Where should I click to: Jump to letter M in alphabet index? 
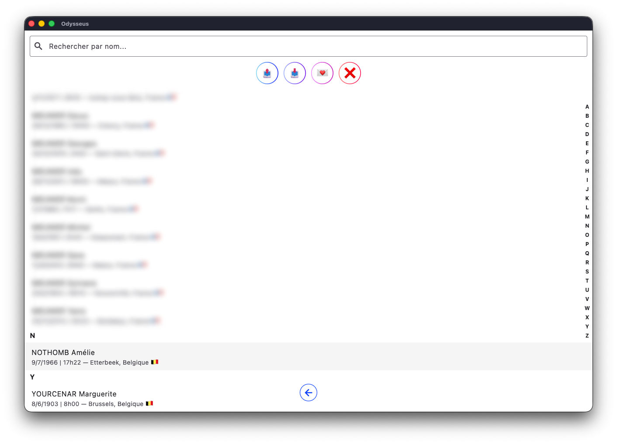pos(587,217)
